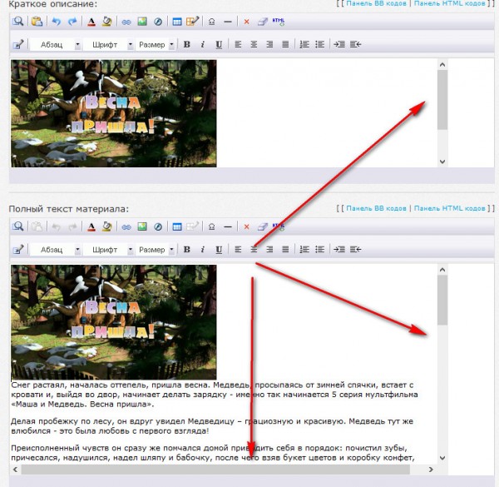The height and width of the screenshot is (487, 499).
Task: Justify text in short description editor
Action: coord(285,44)
